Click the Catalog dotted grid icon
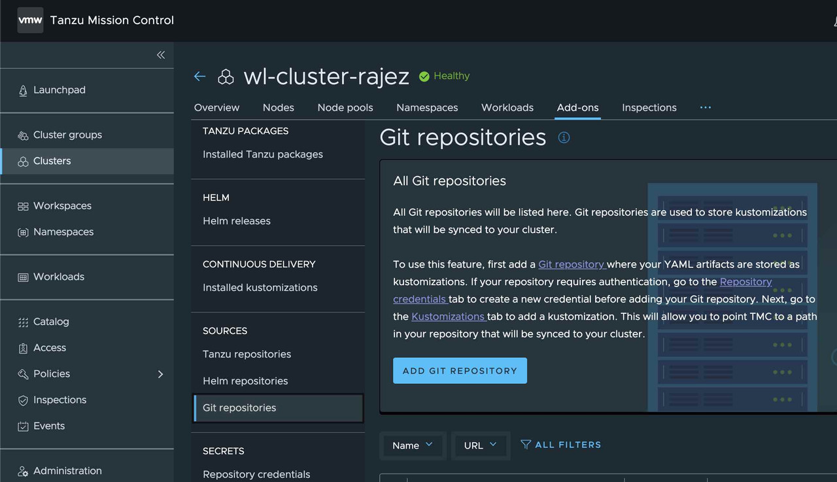Screen dimensions: 837x482 pos(23,322)
